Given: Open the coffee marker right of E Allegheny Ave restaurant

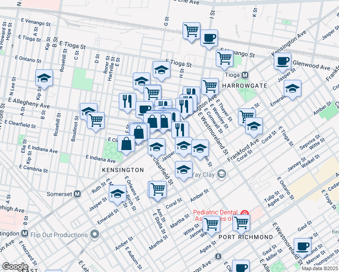Looking at the screenshot, I should click(x=144, y=109).
